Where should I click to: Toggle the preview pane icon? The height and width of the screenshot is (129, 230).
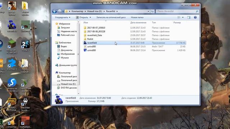click(189, 18)
